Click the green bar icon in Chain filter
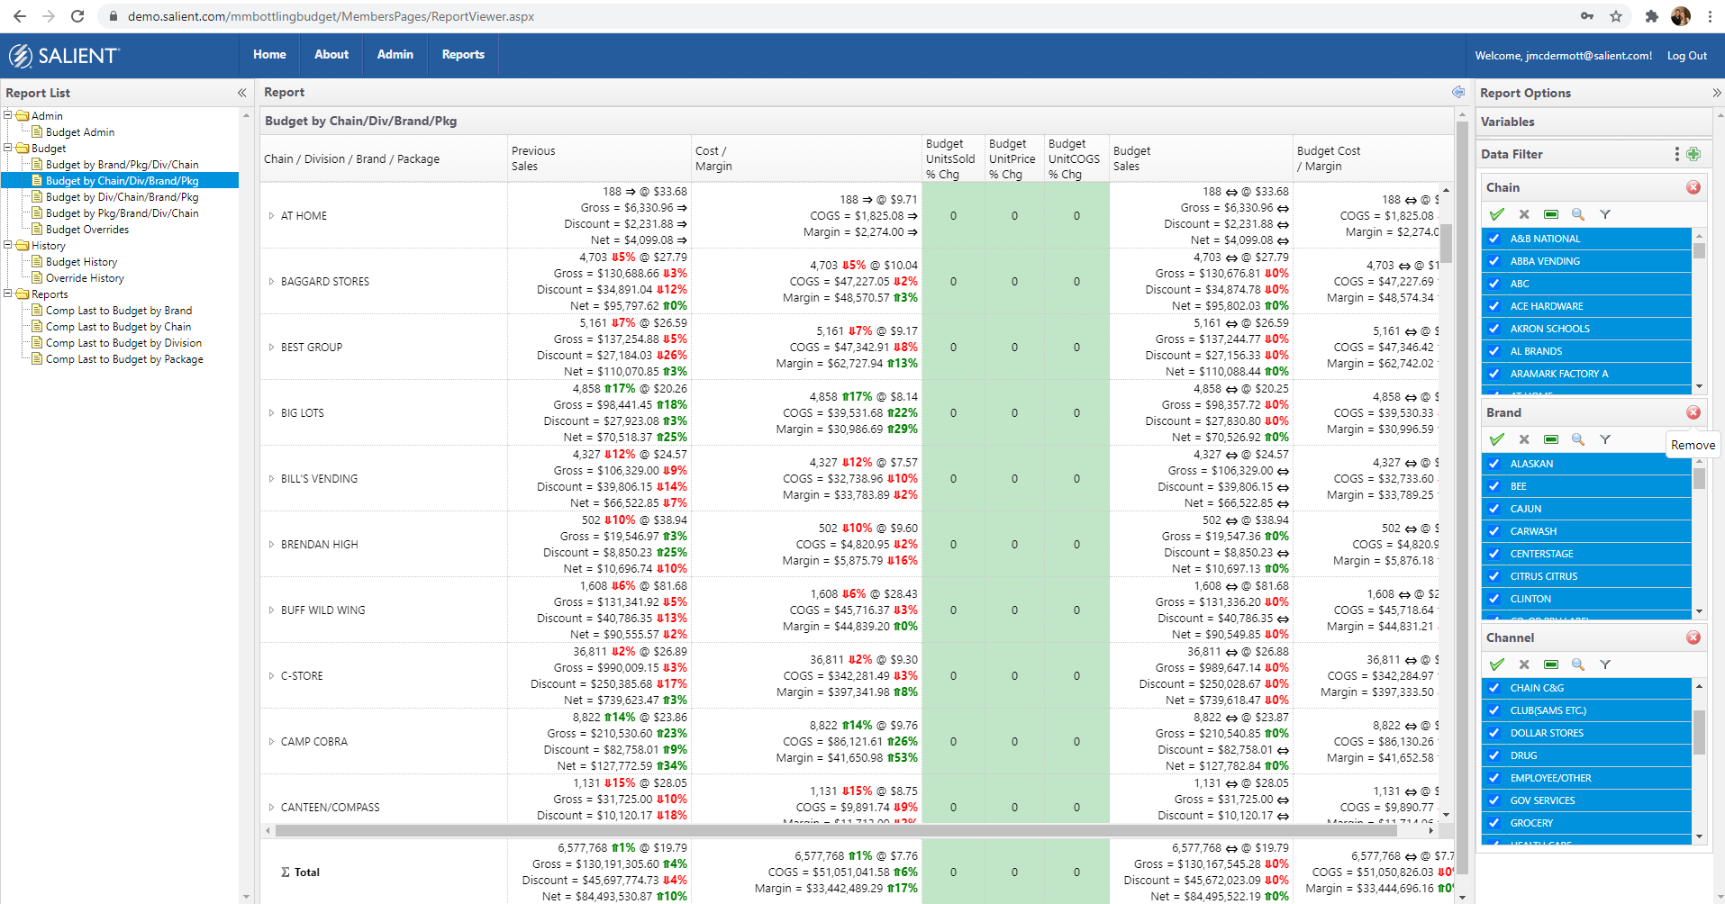Screen dimensions: 1725x904 click(1551, 214)
